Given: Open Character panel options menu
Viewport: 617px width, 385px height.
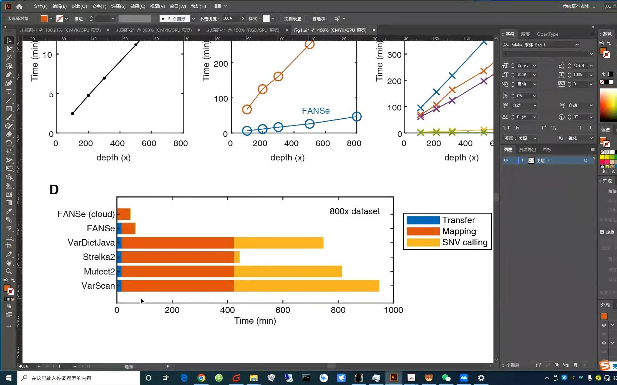Looking at the screenshot, I should point(592,34).
